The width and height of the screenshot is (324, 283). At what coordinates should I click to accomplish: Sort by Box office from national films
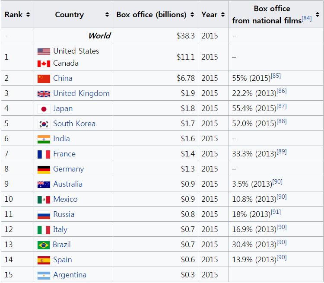tap(318, 15)
